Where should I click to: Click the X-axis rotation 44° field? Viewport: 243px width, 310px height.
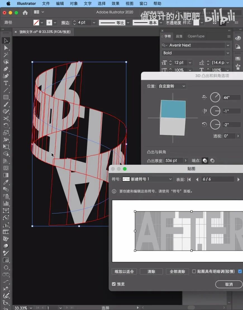click(x=232, y=97)
